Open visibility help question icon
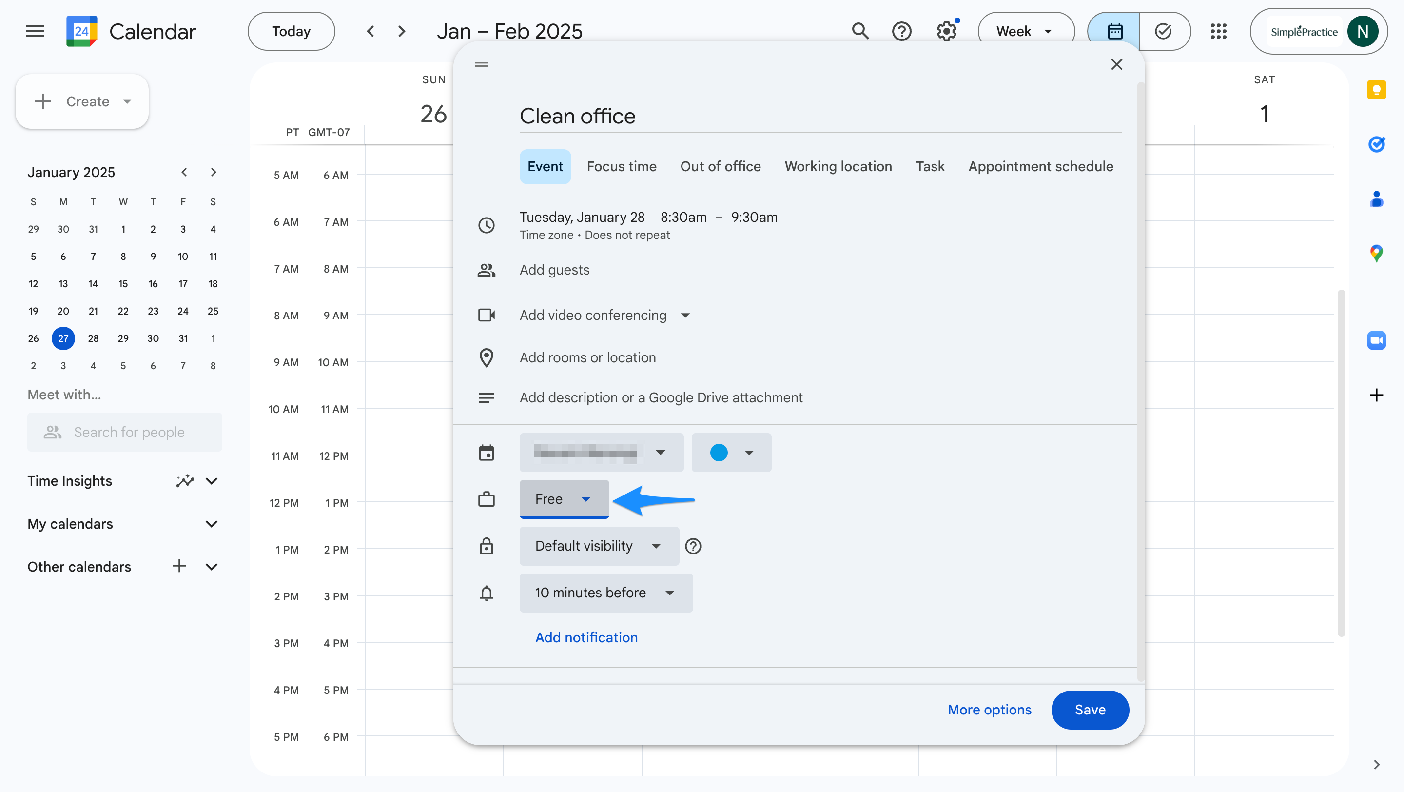 click(693, 546)
